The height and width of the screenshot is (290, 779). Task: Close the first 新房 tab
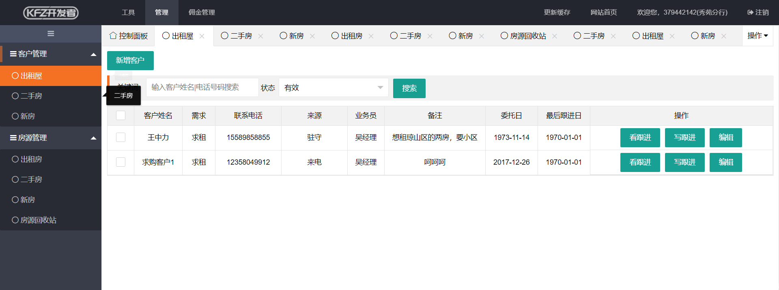tap(312, 36)
